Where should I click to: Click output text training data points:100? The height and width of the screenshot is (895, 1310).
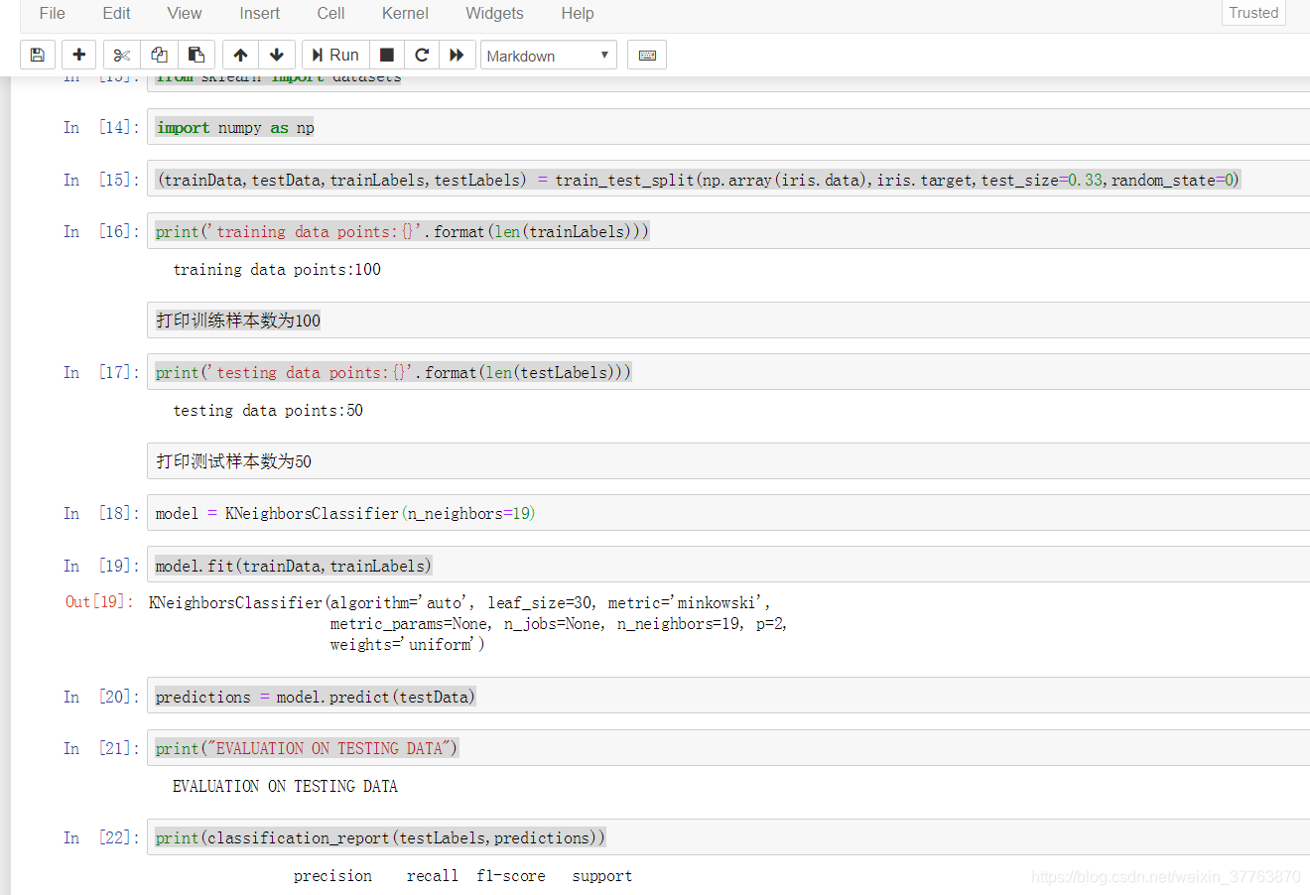277,269
